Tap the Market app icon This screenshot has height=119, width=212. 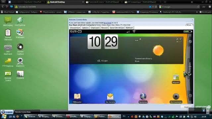[x=176, y=79]
